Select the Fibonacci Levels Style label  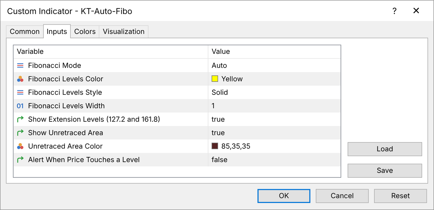[65, 93]
